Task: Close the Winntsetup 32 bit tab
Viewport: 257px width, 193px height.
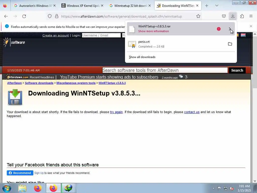Action: point(150,6)
